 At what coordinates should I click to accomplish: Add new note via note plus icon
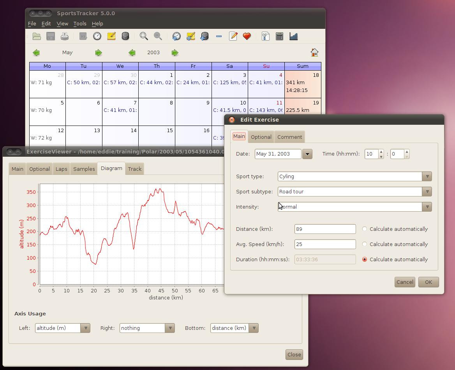(x=190, y=36)
